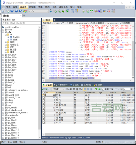136x145 pixels.
Task: Click the database synchronization double-arrow icon
Action: 91,11
